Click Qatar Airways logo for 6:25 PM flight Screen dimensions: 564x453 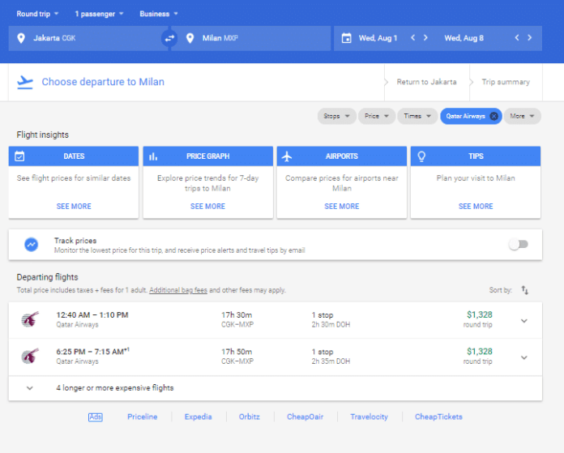tap(30, 357)
